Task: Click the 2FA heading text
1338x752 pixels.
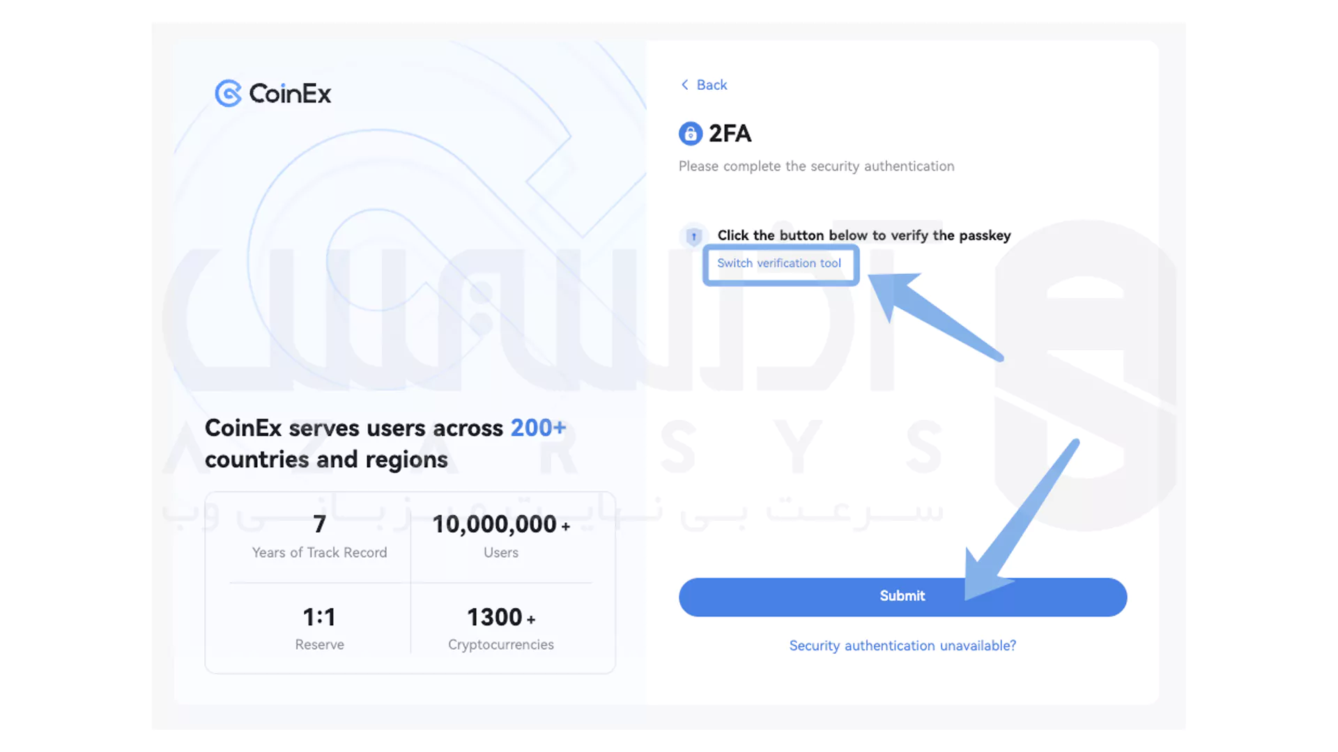Action: click(x=730, y=133)
